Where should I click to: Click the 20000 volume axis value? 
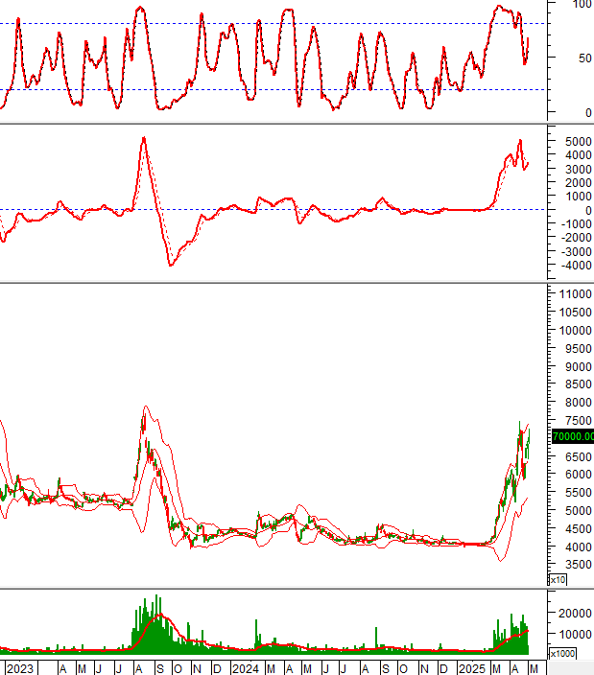[575, 614]
